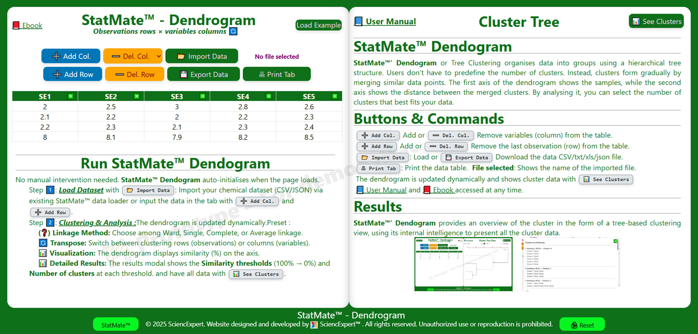
Task: Click Del. Col. in Buttons & Commands section
Action: (x=451, y=135)
